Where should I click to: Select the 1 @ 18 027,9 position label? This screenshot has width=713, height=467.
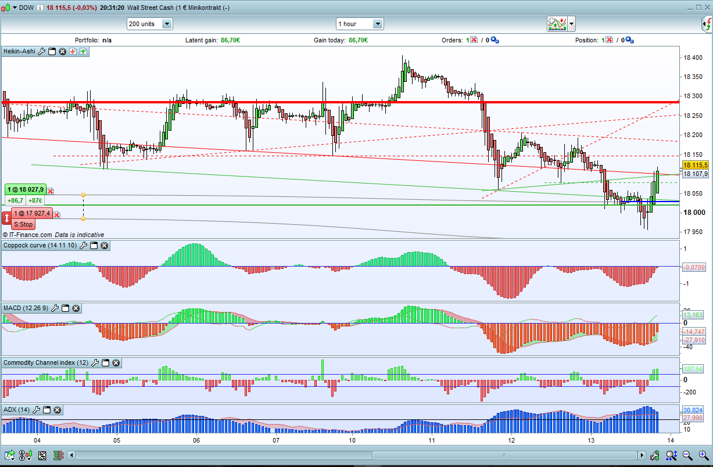pos(26,189)
